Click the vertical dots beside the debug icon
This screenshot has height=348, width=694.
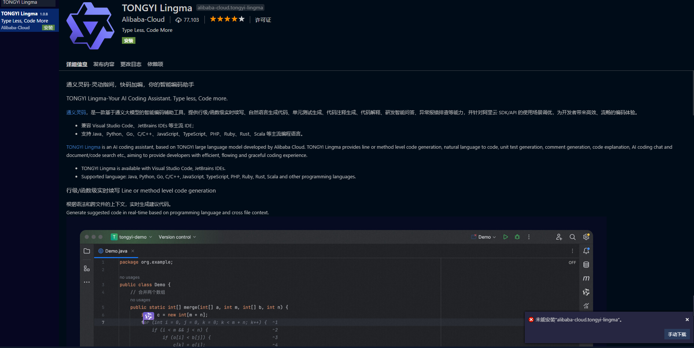[529, 237]
